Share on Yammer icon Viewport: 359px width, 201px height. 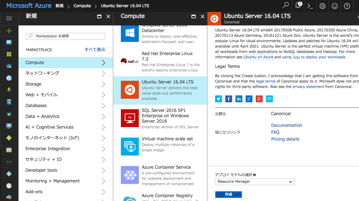pos(249,99)
